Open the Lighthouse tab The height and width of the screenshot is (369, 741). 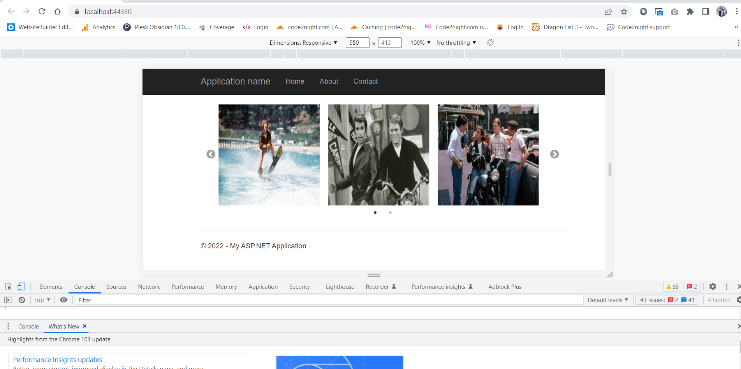tap(340, 287)
